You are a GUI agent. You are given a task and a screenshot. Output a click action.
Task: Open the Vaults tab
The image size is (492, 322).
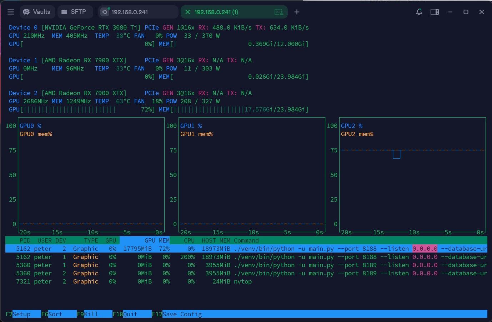pos(37,12)
